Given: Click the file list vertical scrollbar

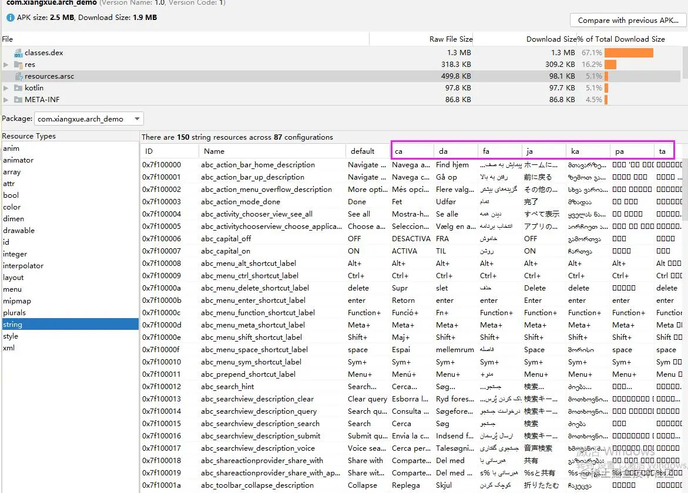Looking at the screenshot, I should tap(684, 63).
